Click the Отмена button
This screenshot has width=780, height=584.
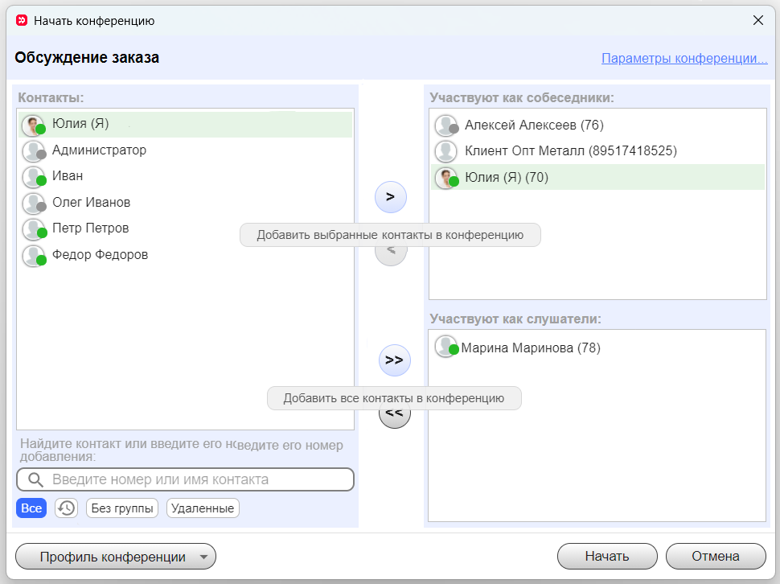pos(715,557)
